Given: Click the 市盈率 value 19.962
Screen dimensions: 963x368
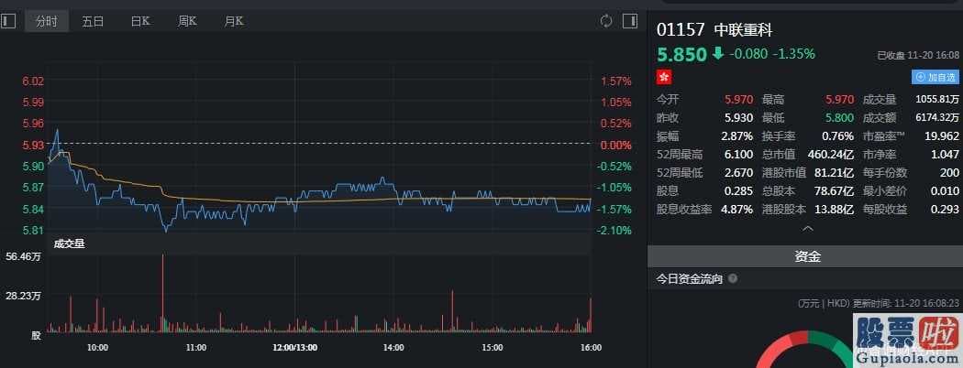Looking at the screenshot, I should click(942, 136).
